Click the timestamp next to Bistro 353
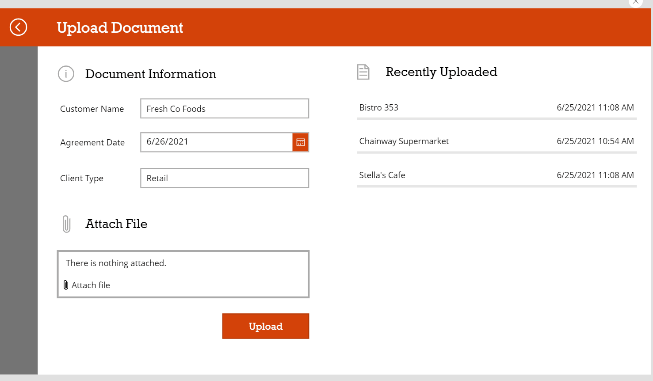The height and width of the screenshot is (381, 653). [595, 107]
